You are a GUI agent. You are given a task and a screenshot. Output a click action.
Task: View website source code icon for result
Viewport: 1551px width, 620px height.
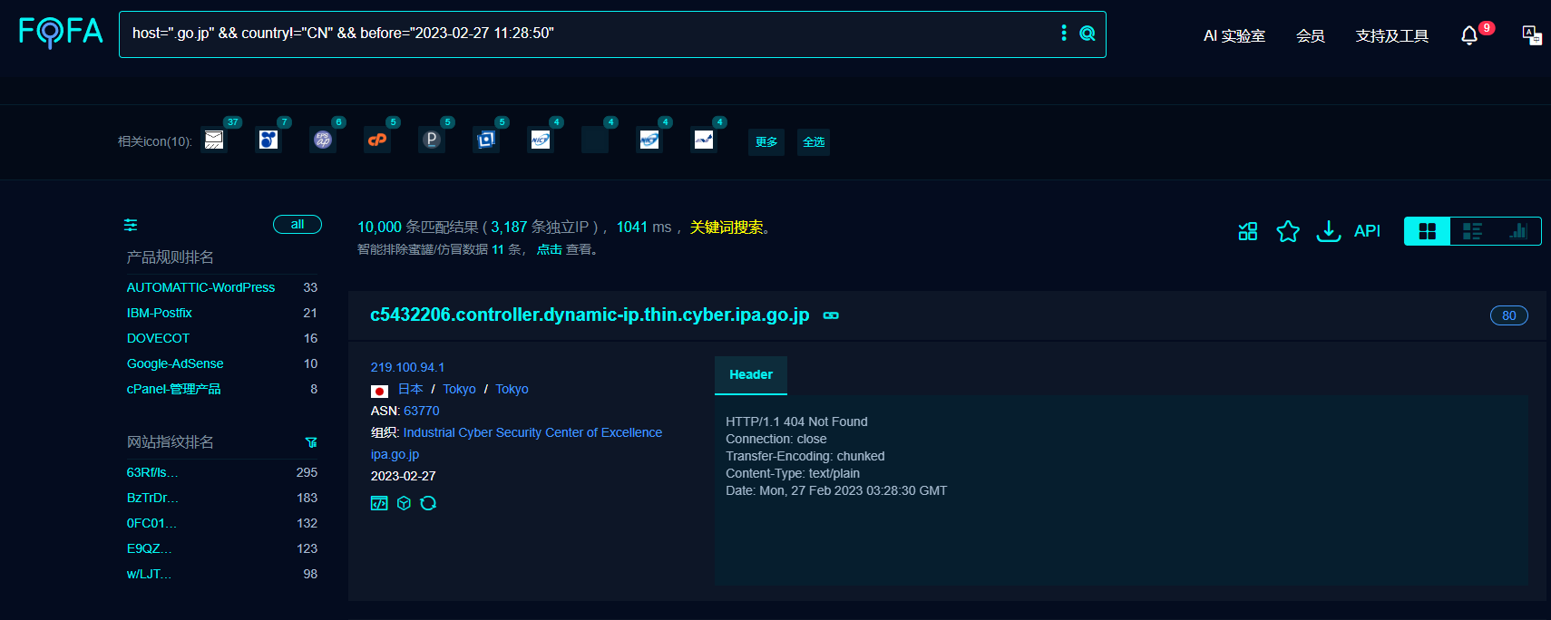(x=379, y=503)
